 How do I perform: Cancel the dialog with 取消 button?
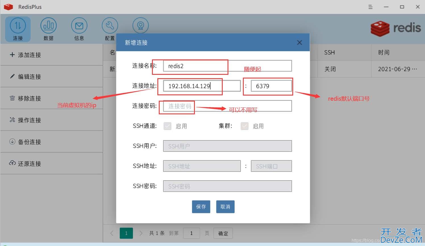coord(225,207)
